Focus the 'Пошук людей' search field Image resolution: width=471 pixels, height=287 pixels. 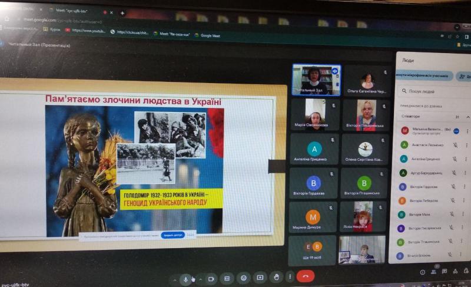[x=434, y=91]
